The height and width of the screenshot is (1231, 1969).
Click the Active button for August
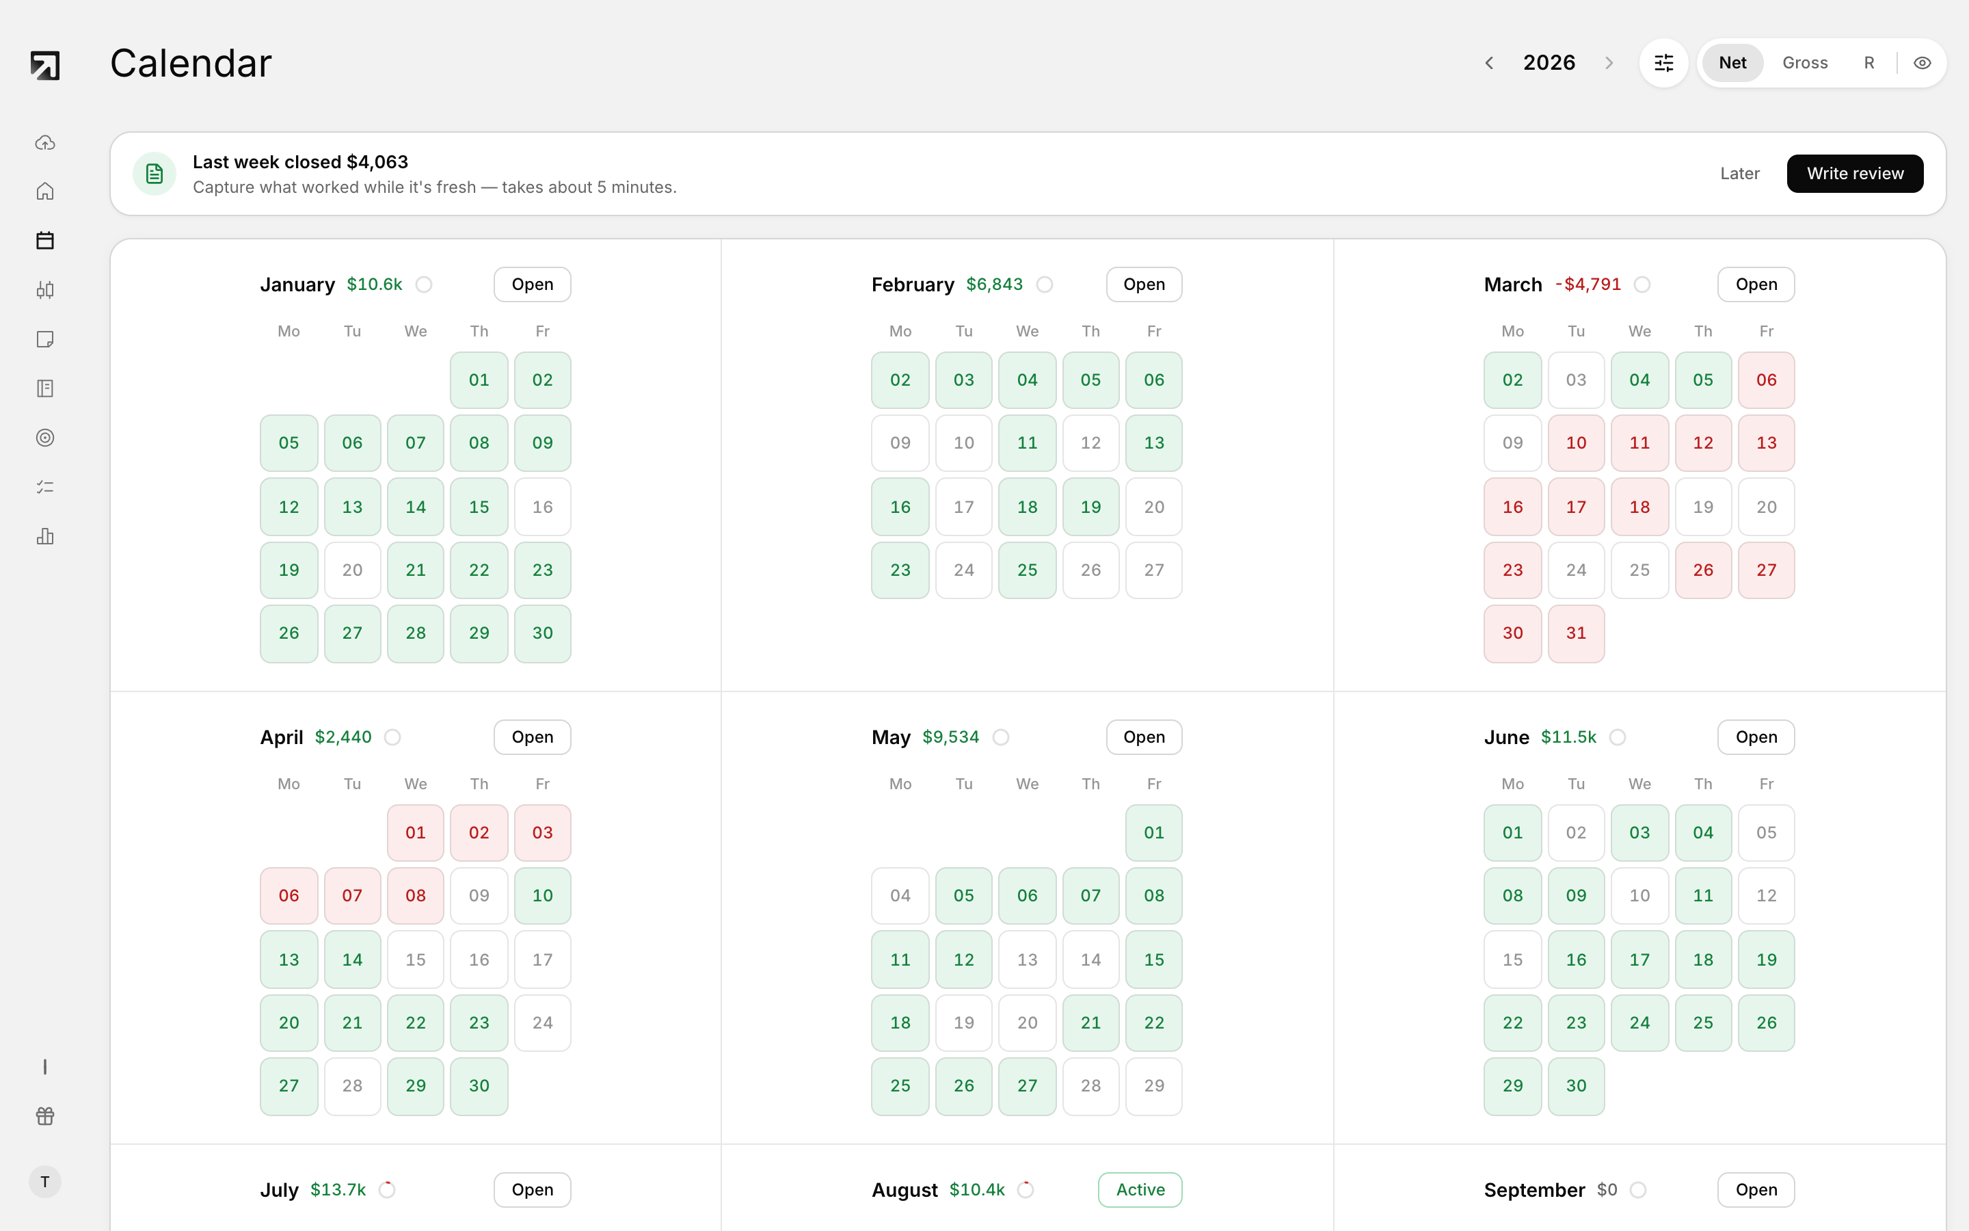1140,1189
